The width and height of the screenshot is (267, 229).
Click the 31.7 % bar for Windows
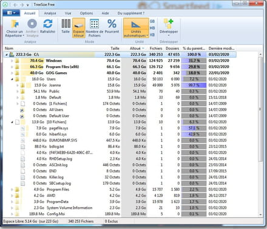tap(194, 61)
